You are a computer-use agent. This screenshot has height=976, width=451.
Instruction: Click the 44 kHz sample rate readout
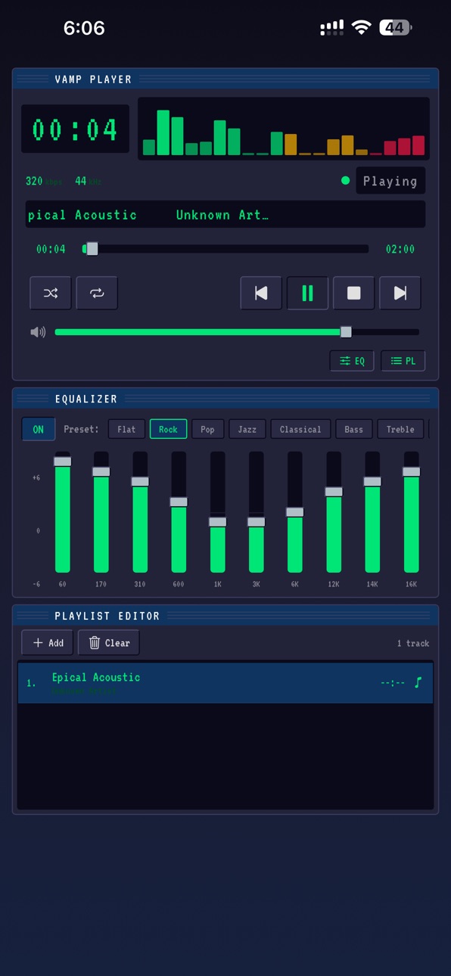coord(88,181)
